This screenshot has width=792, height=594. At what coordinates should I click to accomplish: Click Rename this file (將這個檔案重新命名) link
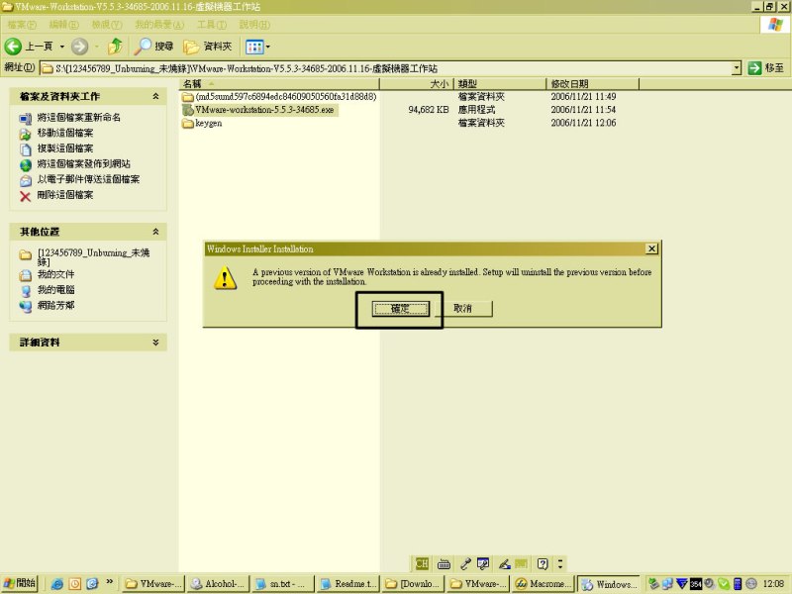(79, 117)
